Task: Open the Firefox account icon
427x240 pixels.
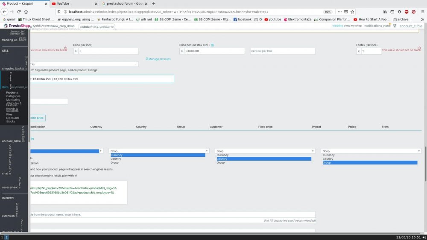Action: point(399,12)
